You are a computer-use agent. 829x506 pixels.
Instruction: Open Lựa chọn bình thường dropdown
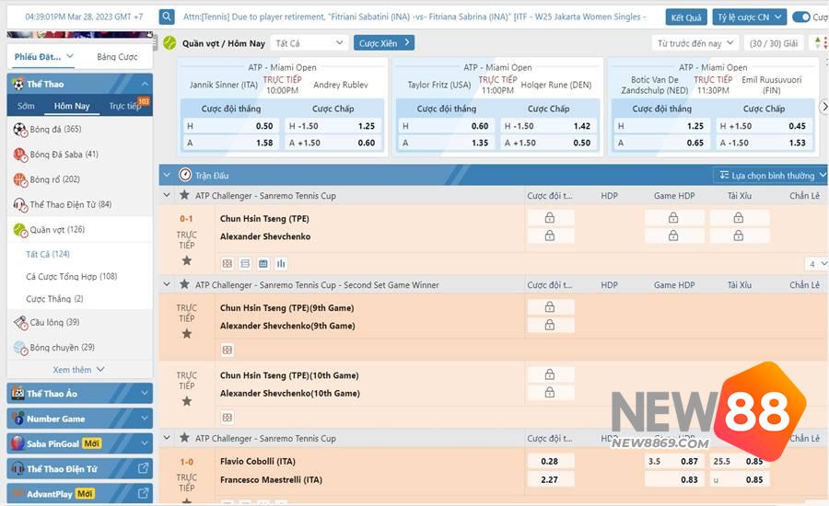pos(772,175)
